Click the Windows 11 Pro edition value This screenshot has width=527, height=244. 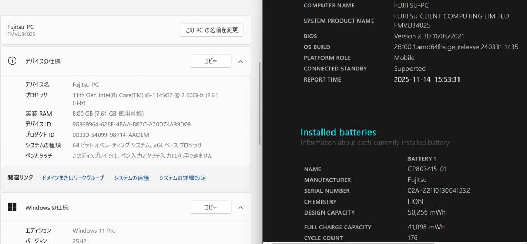pos(94,231)
